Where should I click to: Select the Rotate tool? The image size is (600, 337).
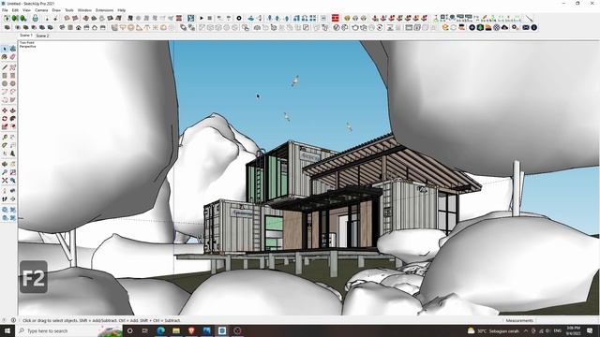5,119
